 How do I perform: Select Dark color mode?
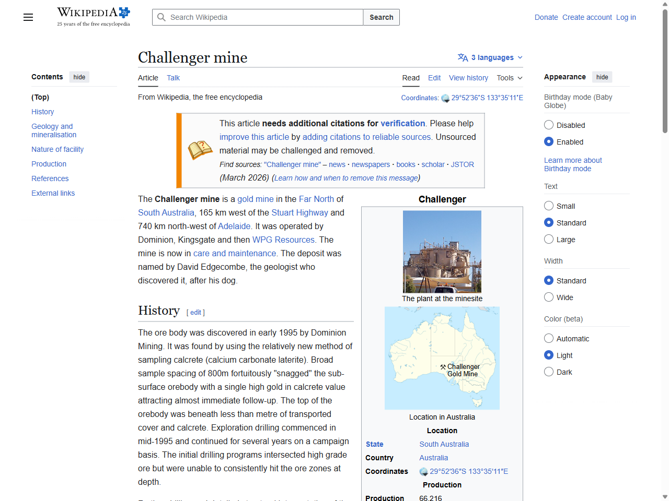(549, 372)
